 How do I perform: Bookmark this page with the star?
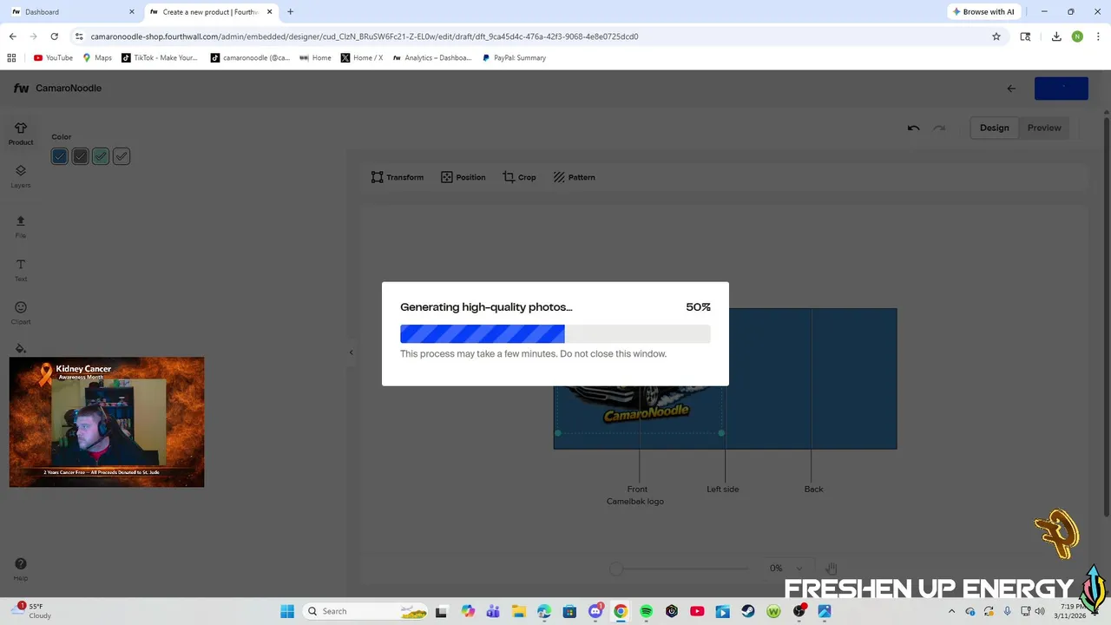(x=996, y=36)
